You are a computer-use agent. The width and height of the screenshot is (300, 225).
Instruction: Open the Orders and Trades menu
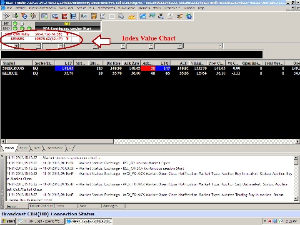[42, 8]
